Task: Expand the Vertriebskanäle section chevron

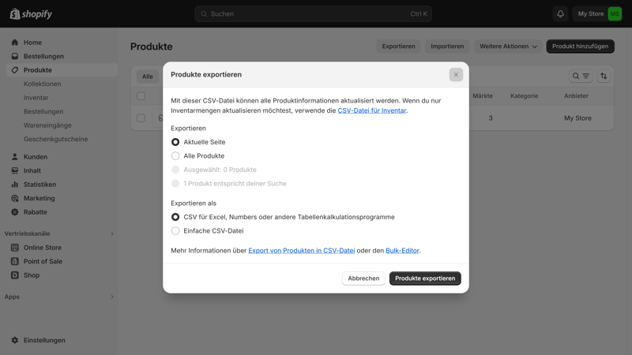Action: point(112,234)
